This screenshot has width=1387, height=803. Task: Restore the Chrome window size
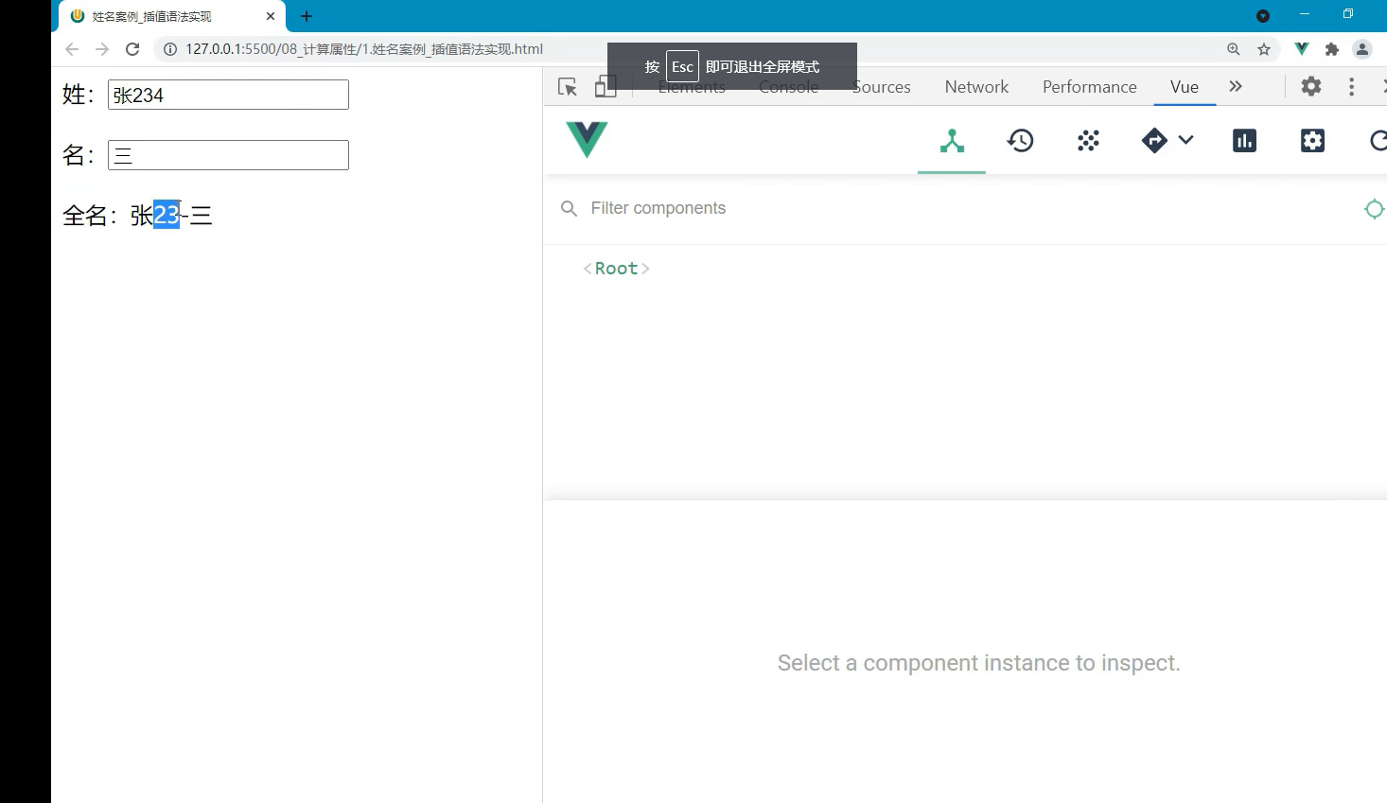coord(1348,14)
